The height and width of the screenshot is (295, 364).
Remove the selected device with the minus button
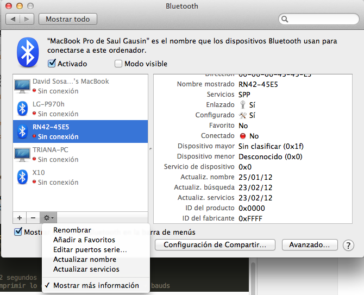(33, 218)
